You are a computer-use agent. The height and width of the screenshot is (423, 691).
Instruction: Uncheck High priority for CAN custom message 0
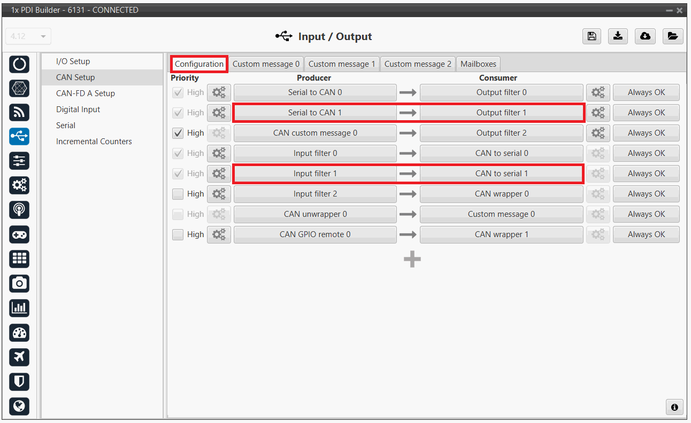point(178,133)
